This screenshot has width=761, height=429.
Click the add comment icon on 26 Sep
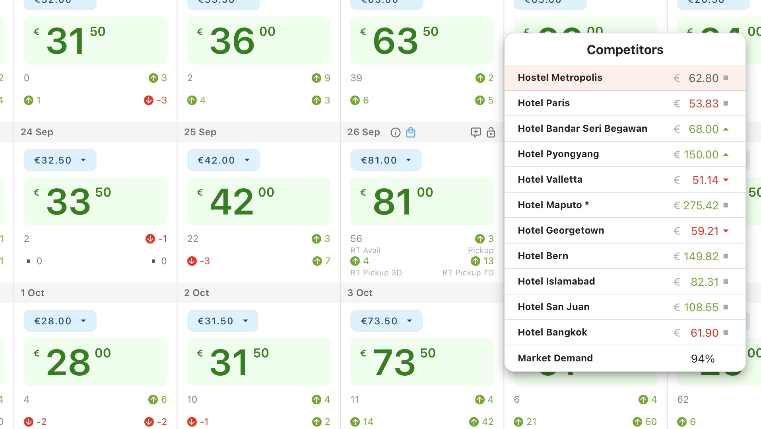(476, 133)
